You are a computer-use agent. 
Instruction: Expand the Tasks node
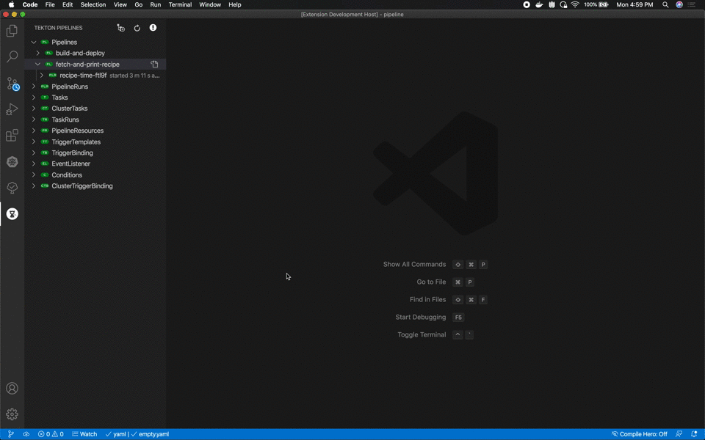pyautogui.click(x=34, y=98)
